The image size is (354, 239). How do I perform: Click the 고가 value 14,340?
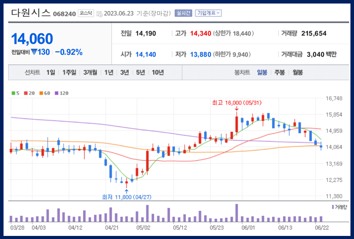pyautogui.click(x=201, y=33)
